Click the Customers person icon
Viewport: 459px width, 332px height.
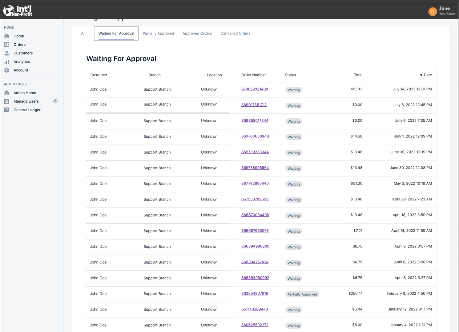(6, 53)
